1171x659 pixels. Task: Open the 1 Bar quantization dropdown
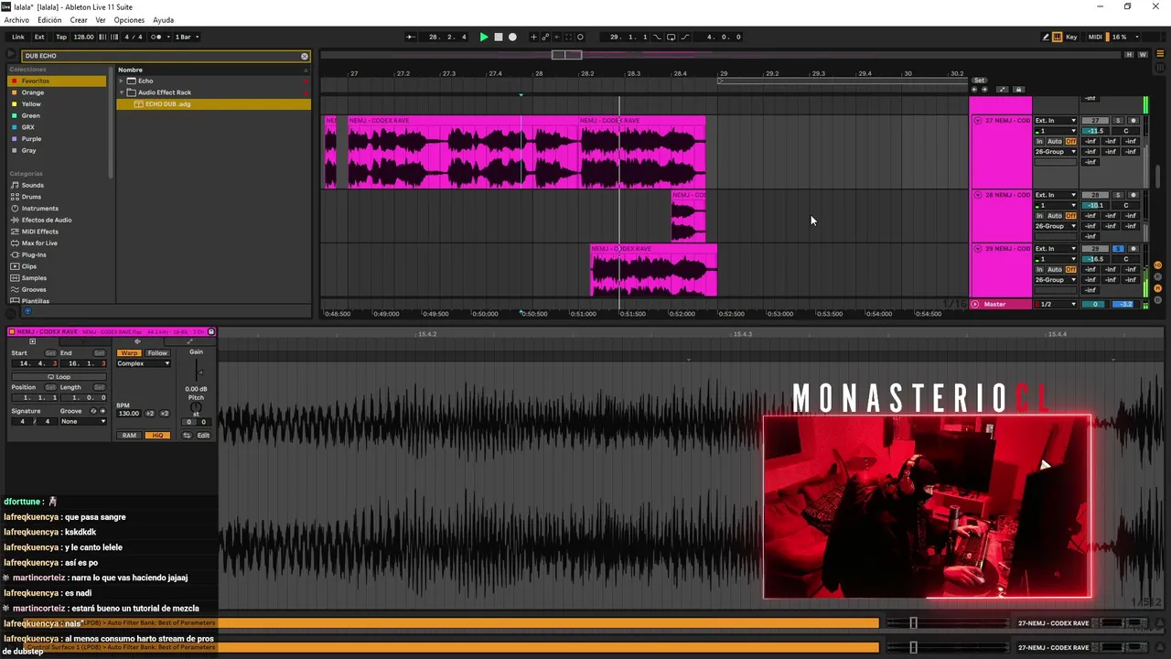(187, 37)
